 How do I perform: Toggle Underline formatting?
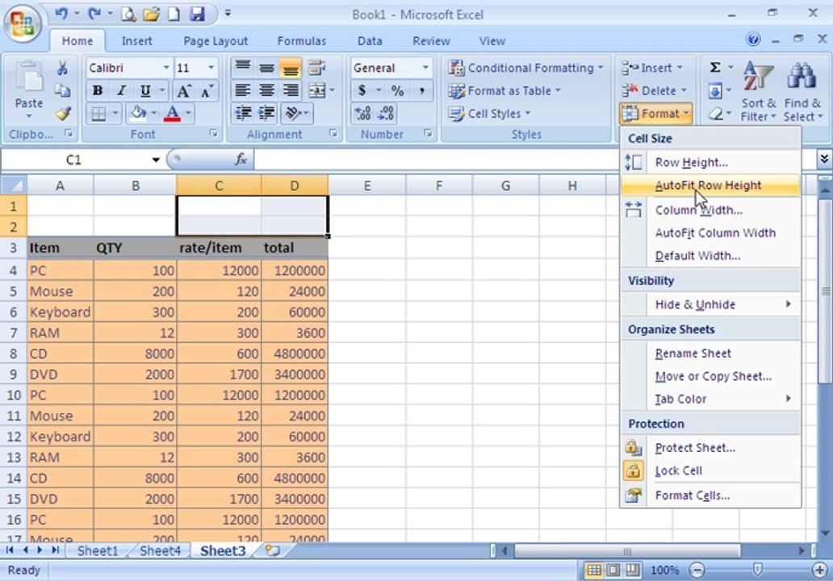pos(145,91)
